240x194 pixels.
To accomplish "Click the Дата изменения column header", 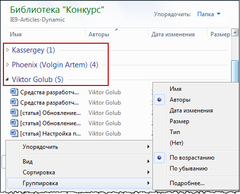I will 173,34.
